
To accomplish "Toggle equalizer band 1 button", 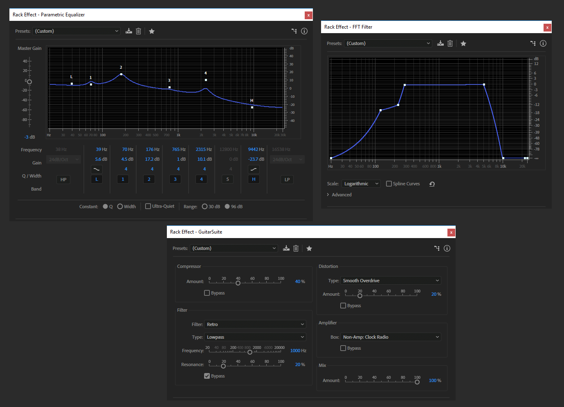I will point(123,179).
